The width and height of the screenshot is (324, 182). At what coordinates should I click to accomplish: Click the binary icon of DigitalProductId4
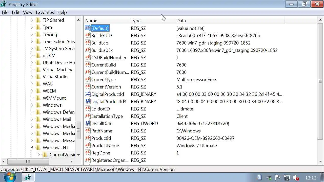(88, 101)
